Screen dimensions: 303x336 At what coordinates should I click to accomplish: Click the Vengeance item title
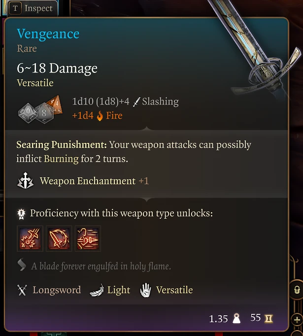tap(48, 34)
